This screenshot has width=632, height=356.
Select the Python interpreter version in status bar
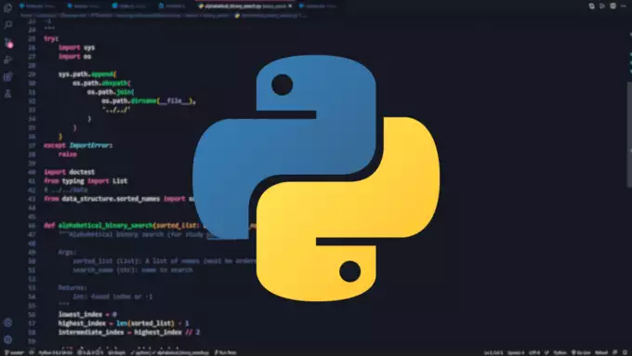click(55, 353)
